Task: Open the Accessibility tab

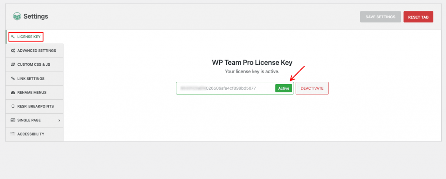Action: pos(34,134)
